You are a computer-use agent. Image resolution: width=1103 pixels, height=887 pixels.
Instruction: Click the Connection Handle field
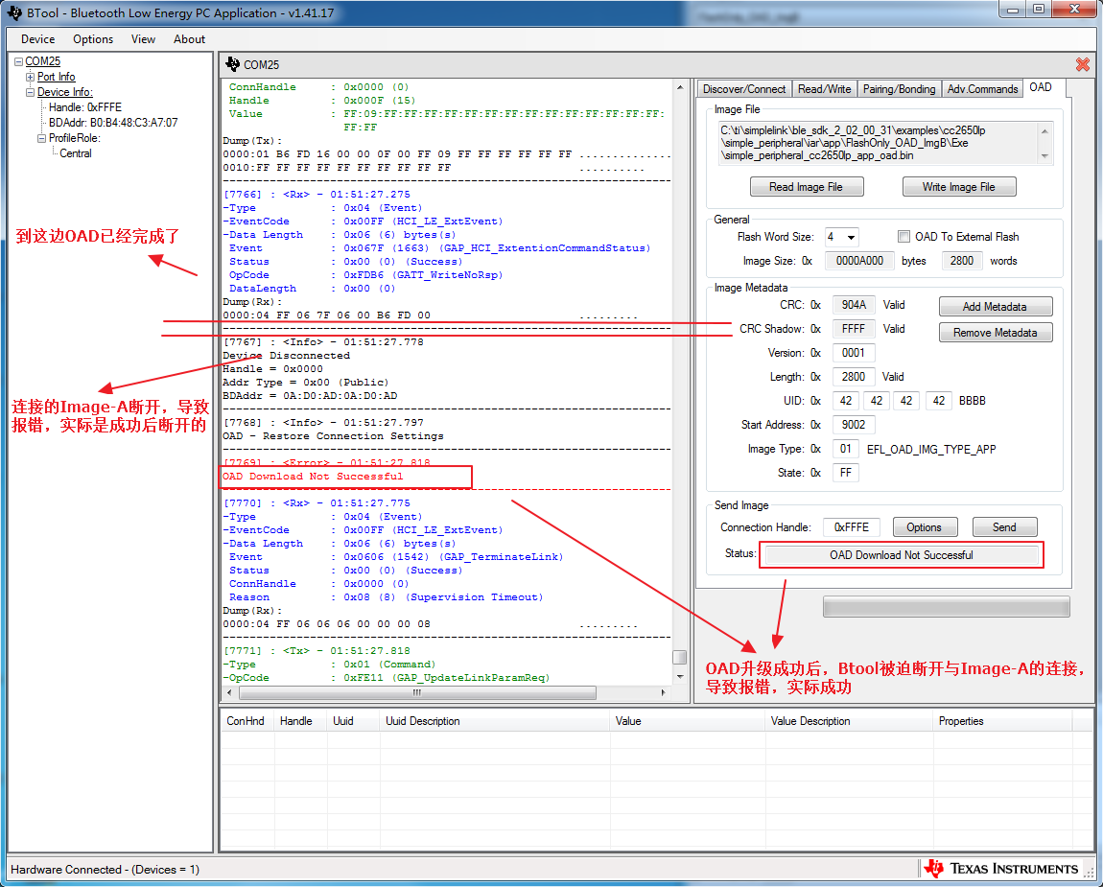pyautogui.click(x=851, y=526)
